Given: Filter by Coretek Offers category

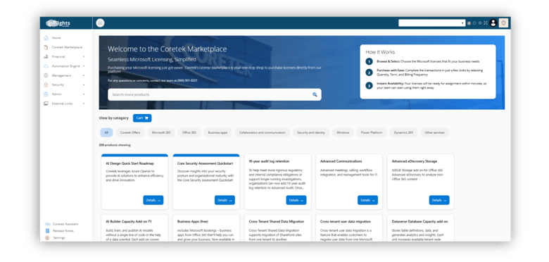Looking at the screenshot, I should point(130,132).
